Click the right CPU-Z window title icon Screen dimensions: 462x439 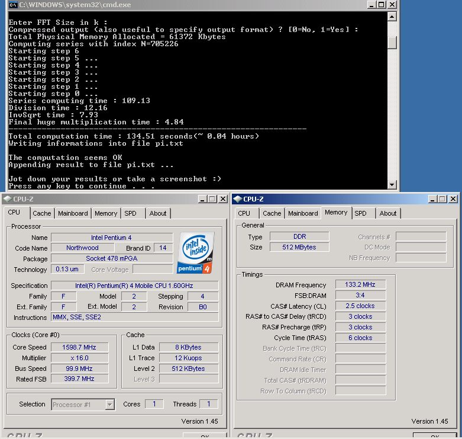click(237, 199)
